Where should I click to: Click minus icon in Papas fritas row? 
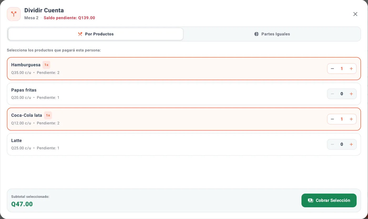pos(332,94)
